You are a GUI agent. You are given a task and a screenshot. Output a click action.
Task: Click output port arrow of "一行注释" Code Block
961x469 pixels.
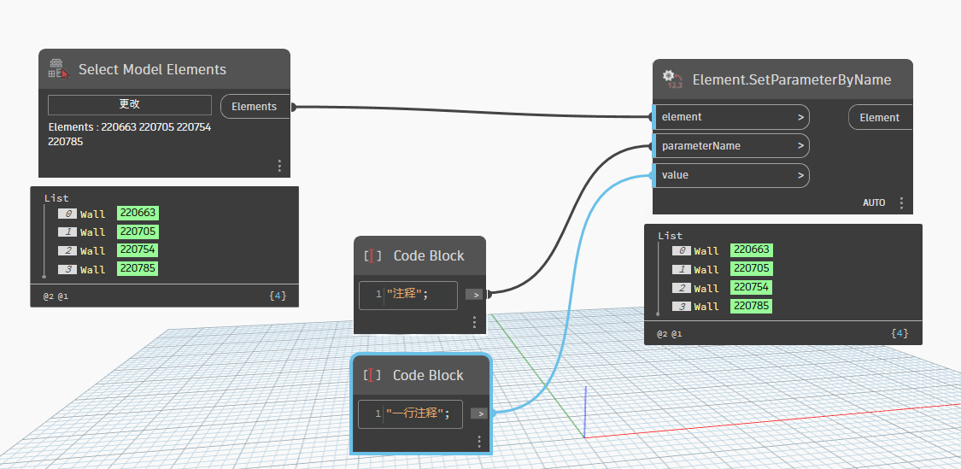coord(479,413)
